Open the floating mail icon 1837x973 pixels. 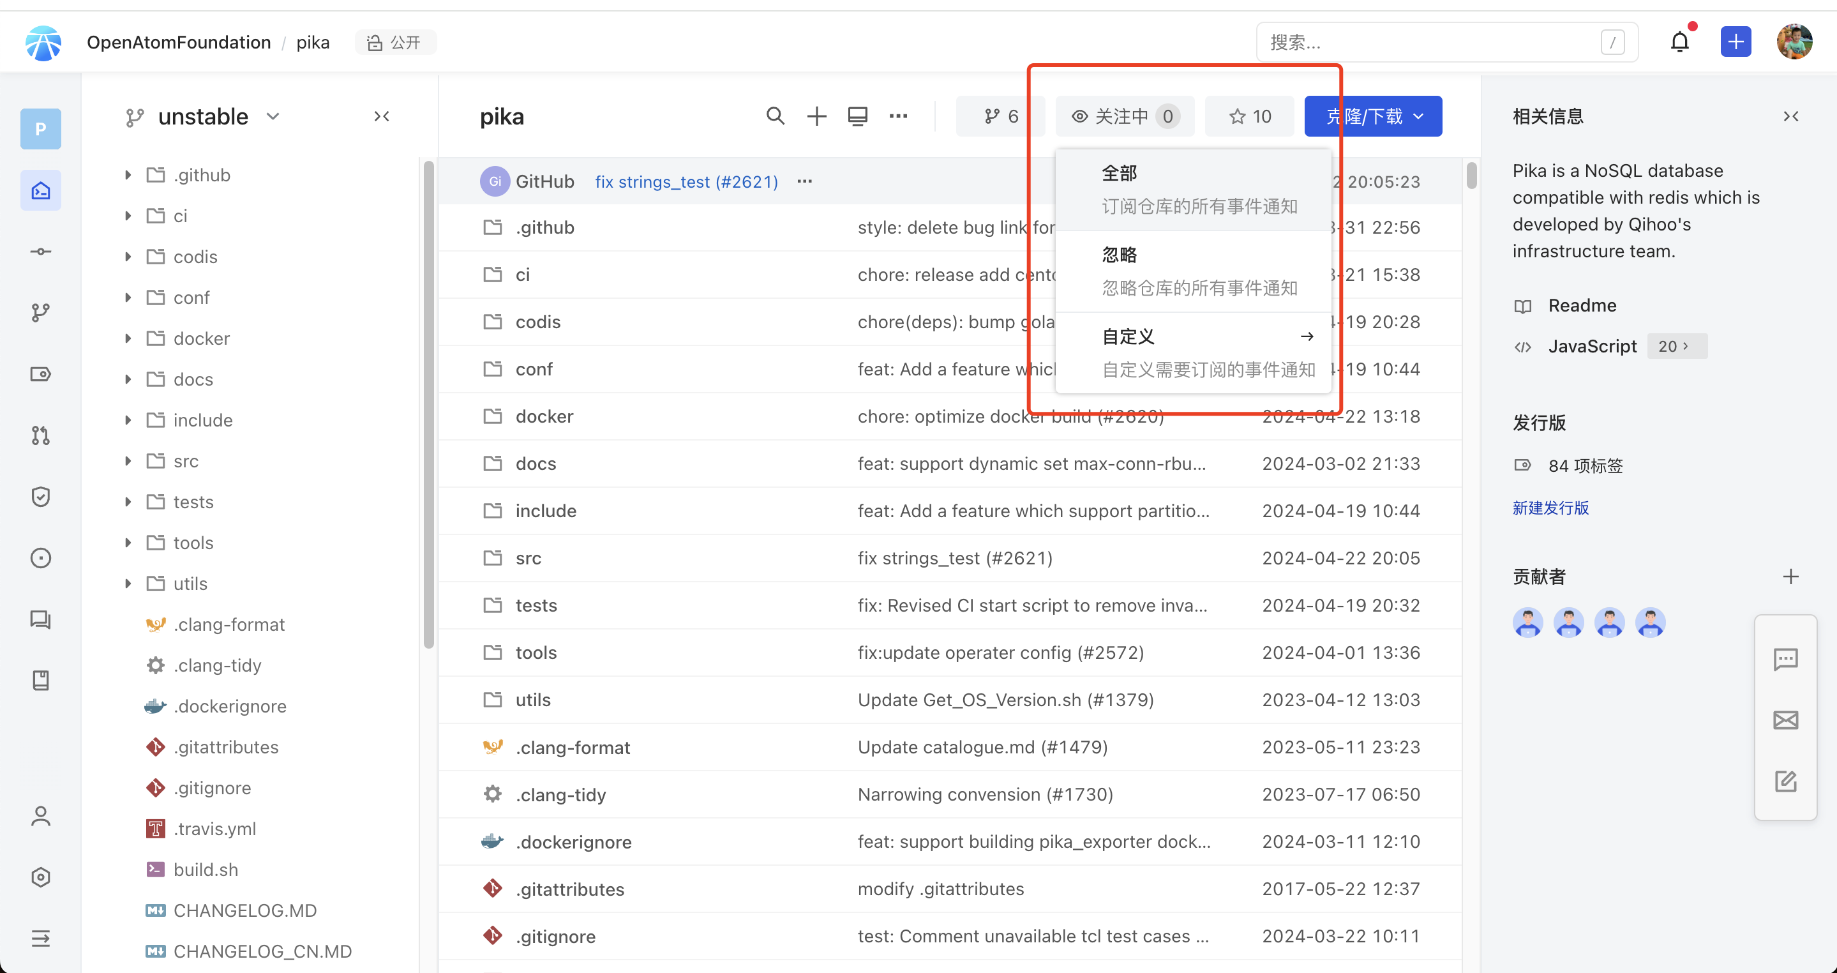point(1785,720)
